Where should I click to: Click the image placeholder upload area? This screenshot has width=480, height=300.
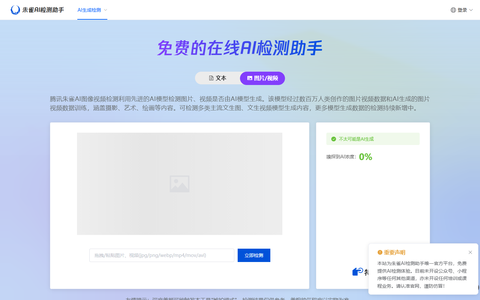(x=180, y=184)
